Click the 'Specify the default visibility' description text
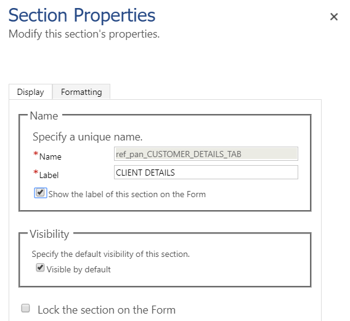 pyautogui.click(x=111, y=254)
